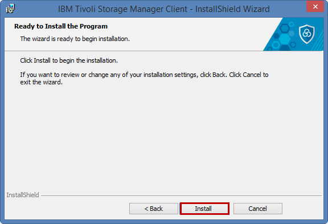Click the 'wizard is ready to begin installation' subtitle

coord(75,39)
